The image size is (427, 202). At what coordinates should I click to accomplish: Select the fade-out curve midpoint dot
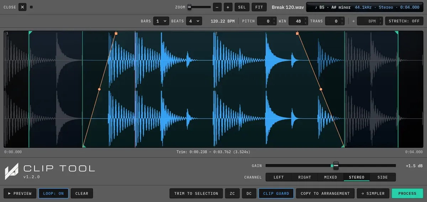[x=321, y=89]
